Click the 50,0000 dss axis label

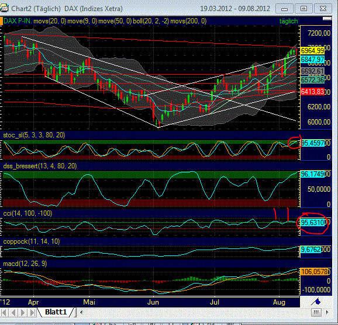pyautogui.click(x=319, y=189)
